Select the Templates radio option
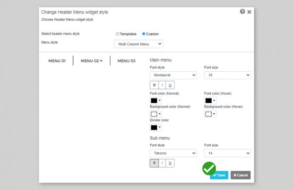Viewport: 293px width, 190px height. click(x=118, y=34)
